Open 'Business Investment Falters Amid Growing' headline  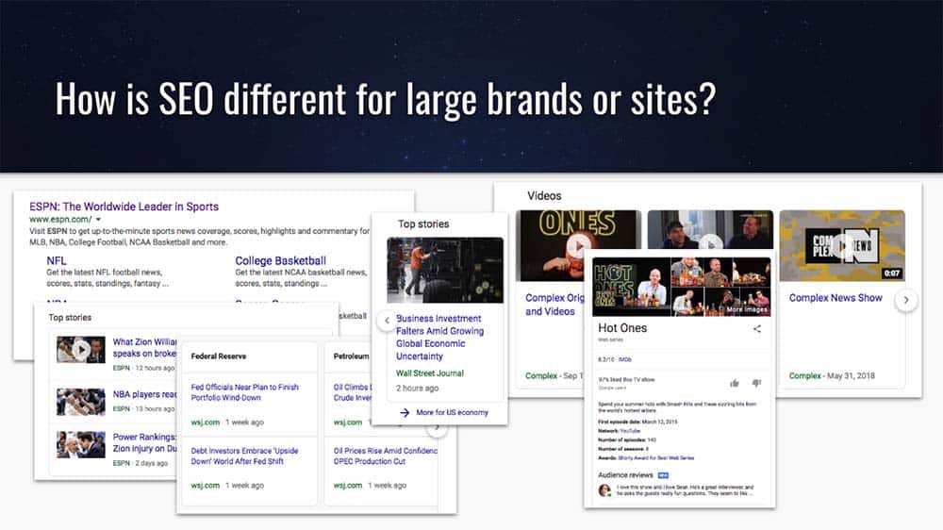coord(439,337)
